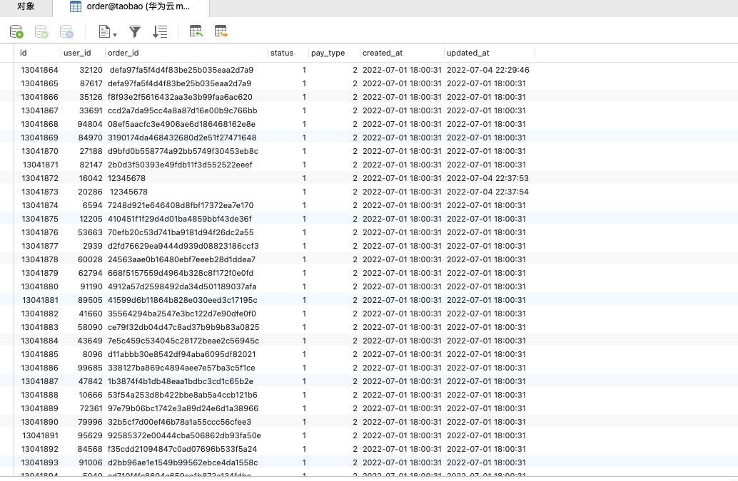The image size is (738, 481).
Task: Select user_id cell 94804
Action: tap(90, 124)
